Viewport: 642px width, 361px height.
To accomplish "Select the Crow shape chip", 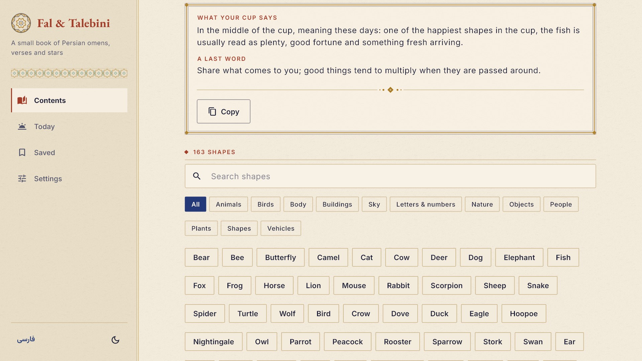I will pyautogui.click(x=361, y=314).
